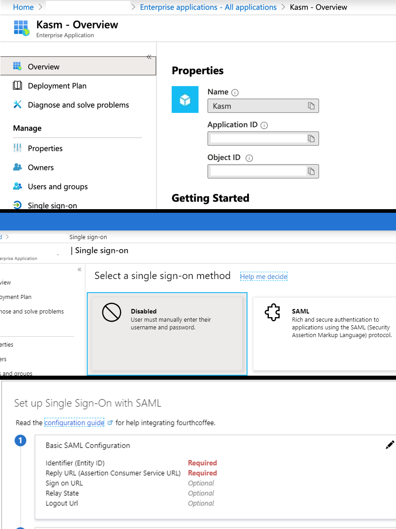Click the Kasm application cube icon
This screenshot has height=529, width=396.
pyautogui.click(x=185, y=99)
